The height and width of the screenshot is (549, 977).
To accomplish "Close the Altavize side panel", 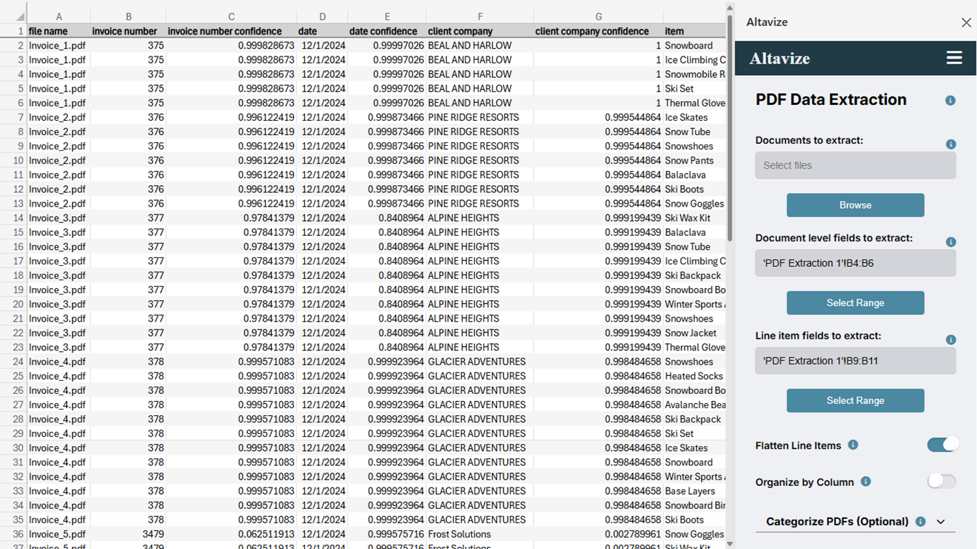I will 966,23.
